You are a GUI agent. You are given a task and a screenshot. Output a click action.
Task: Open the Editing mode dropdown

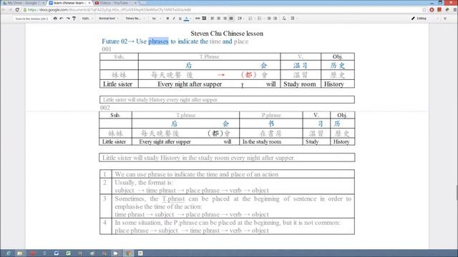425,19
